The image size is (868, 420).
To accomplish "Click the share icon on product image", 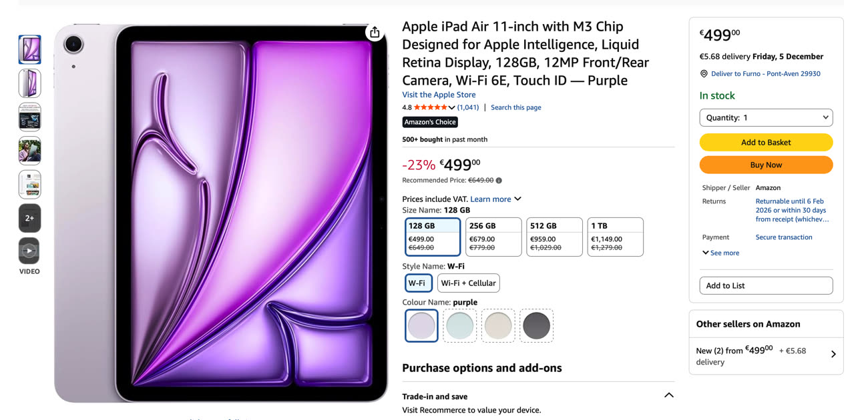I will [x=375, y=32].
